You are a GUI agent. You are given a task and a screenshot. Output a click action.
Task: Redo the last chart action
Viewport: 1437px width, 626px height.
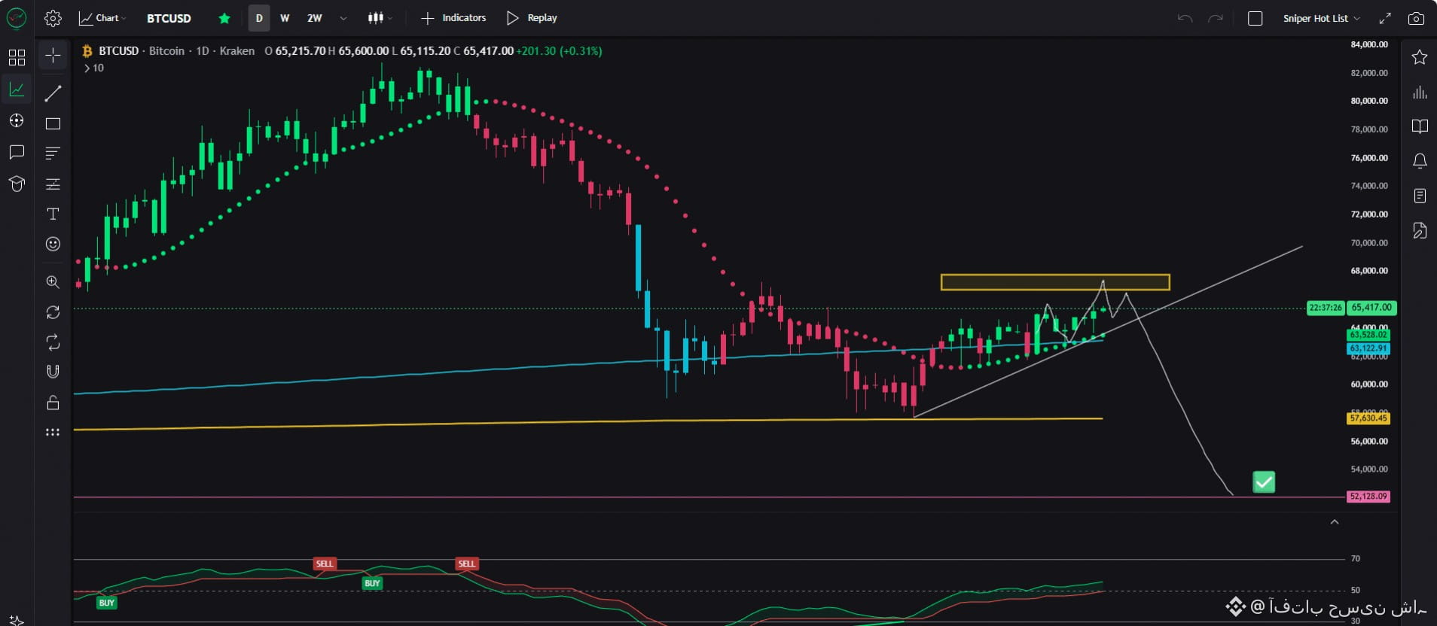[1216, 18]
